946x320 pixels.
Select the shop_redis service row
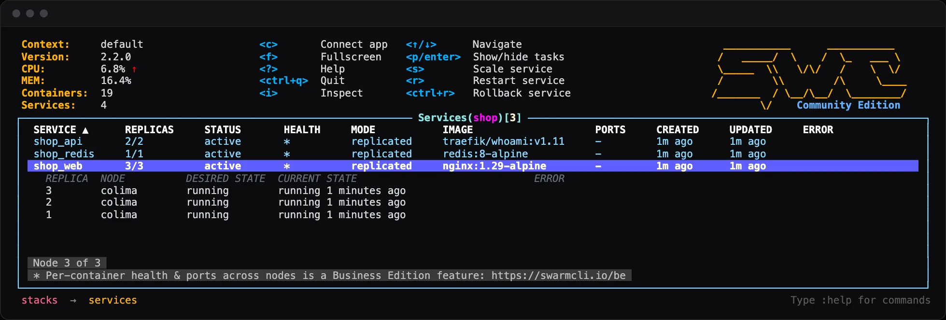point(473,154)
